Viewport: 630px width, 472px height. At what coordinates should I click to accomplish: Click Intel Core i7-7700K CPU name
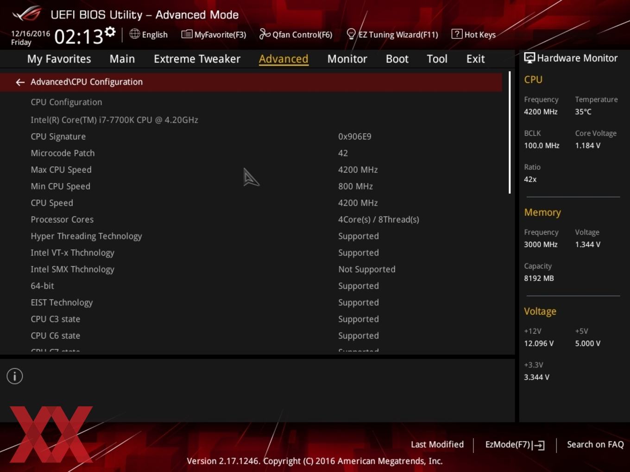click(114, 120)
